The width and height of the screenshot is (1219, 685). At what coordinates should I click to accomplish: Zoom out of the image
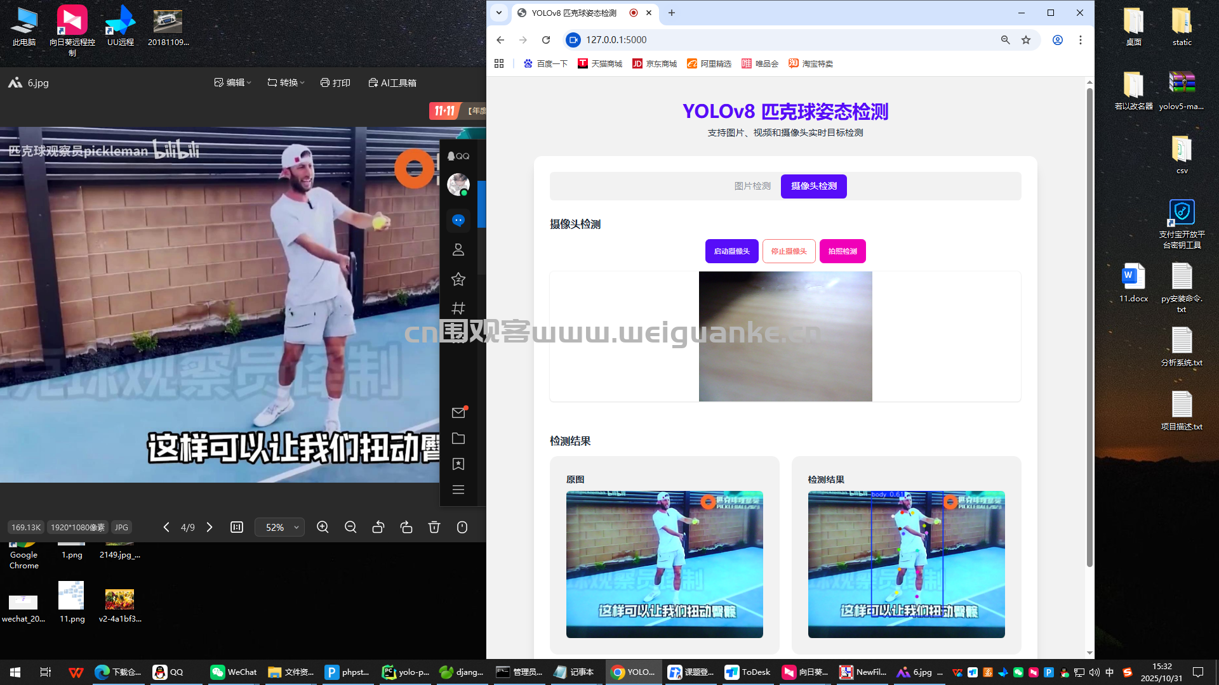click(x=350, y=527)
